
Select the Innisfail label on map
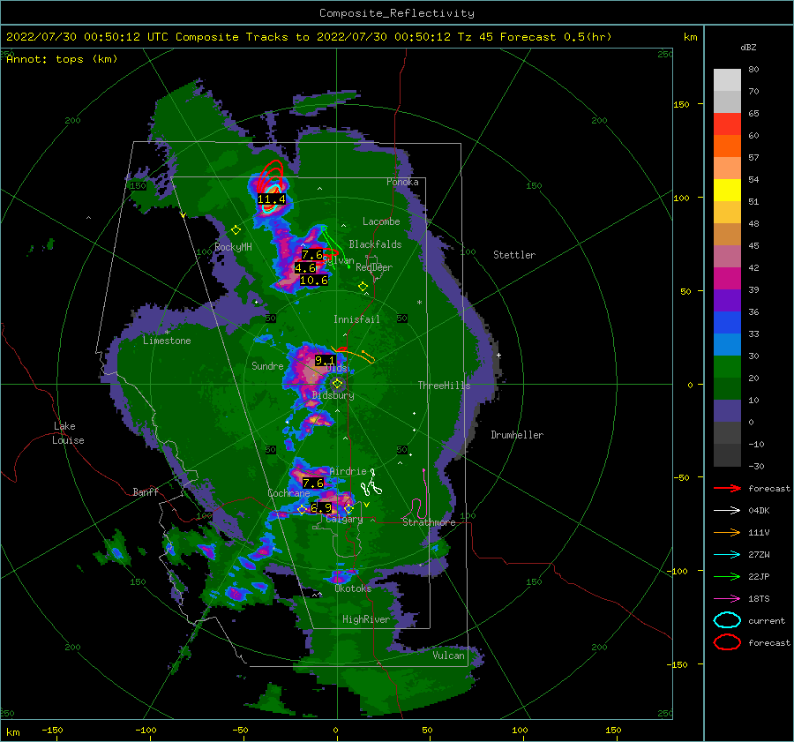coord(356,319)
